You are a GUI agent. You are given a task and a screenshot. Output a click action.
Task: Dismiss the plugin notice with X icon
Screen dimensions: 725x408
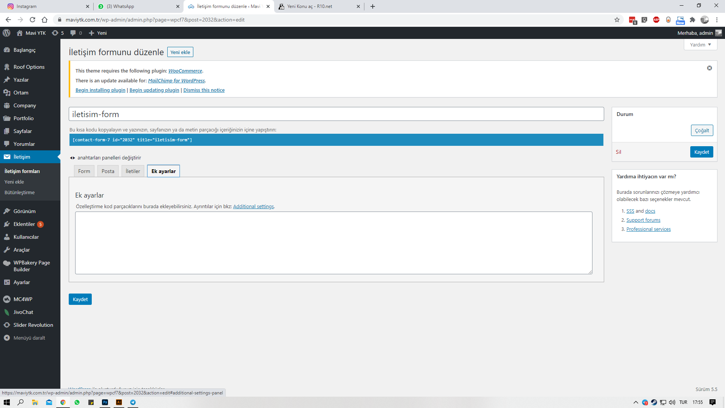point(710,68)
